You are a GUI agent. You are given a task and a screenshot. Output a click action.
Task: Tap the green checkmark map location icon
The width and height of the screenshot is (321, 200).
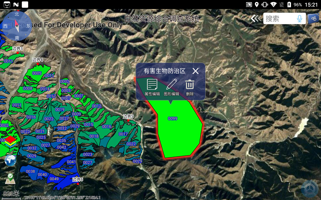(10, 178)
